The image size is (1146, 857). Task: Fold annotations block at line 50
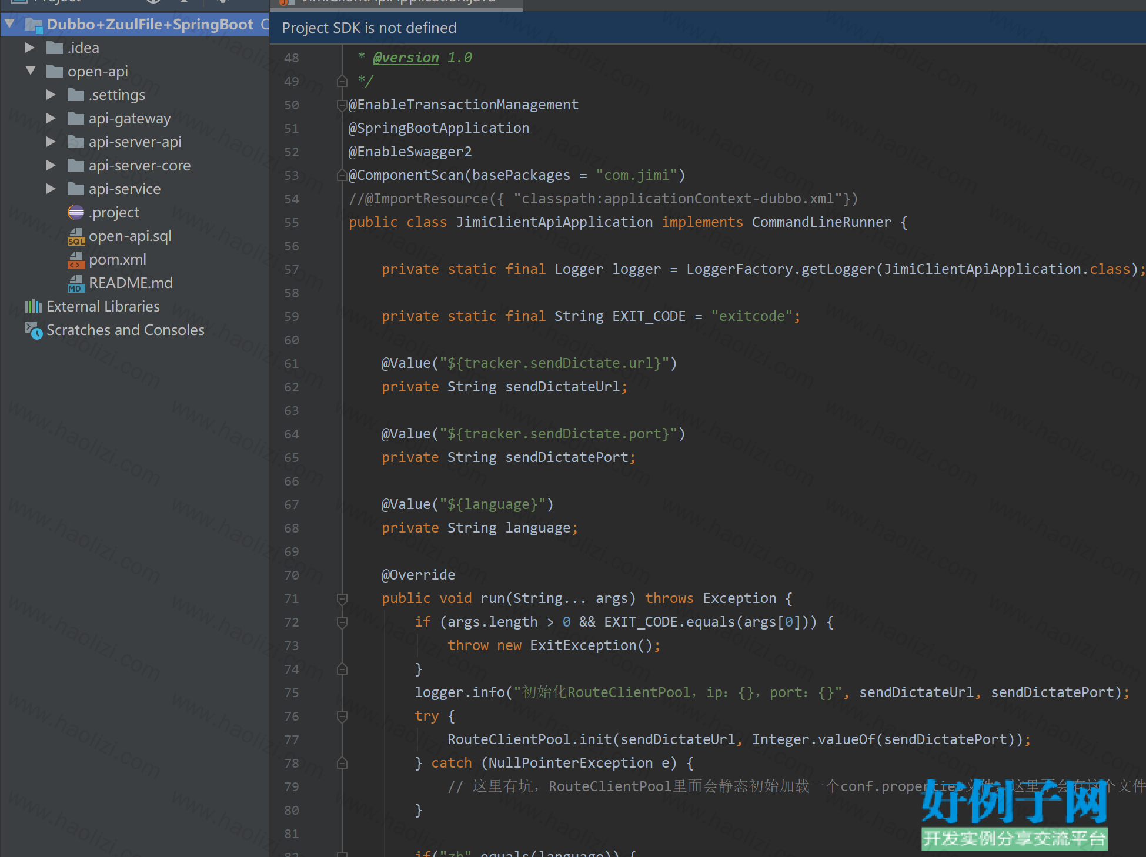coord(342,105)
